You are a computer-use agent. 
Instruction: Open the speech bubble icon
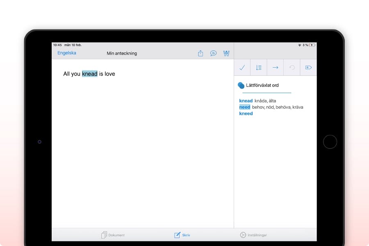coord(213,53)
